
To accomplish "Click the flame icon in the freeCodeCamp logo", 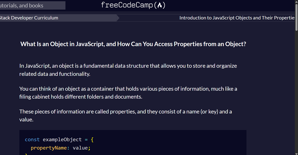I will pos(159,5).
